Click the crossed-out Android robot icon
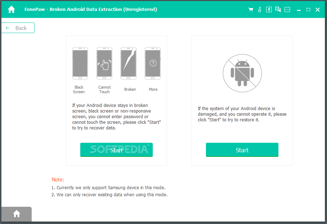The image size is (327, 224). click(x=242, y=73)
